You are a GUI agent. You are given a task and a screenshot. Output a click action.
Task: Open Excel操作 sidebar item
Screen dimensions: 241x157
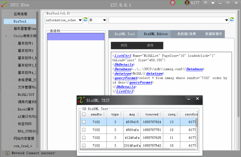26,109
